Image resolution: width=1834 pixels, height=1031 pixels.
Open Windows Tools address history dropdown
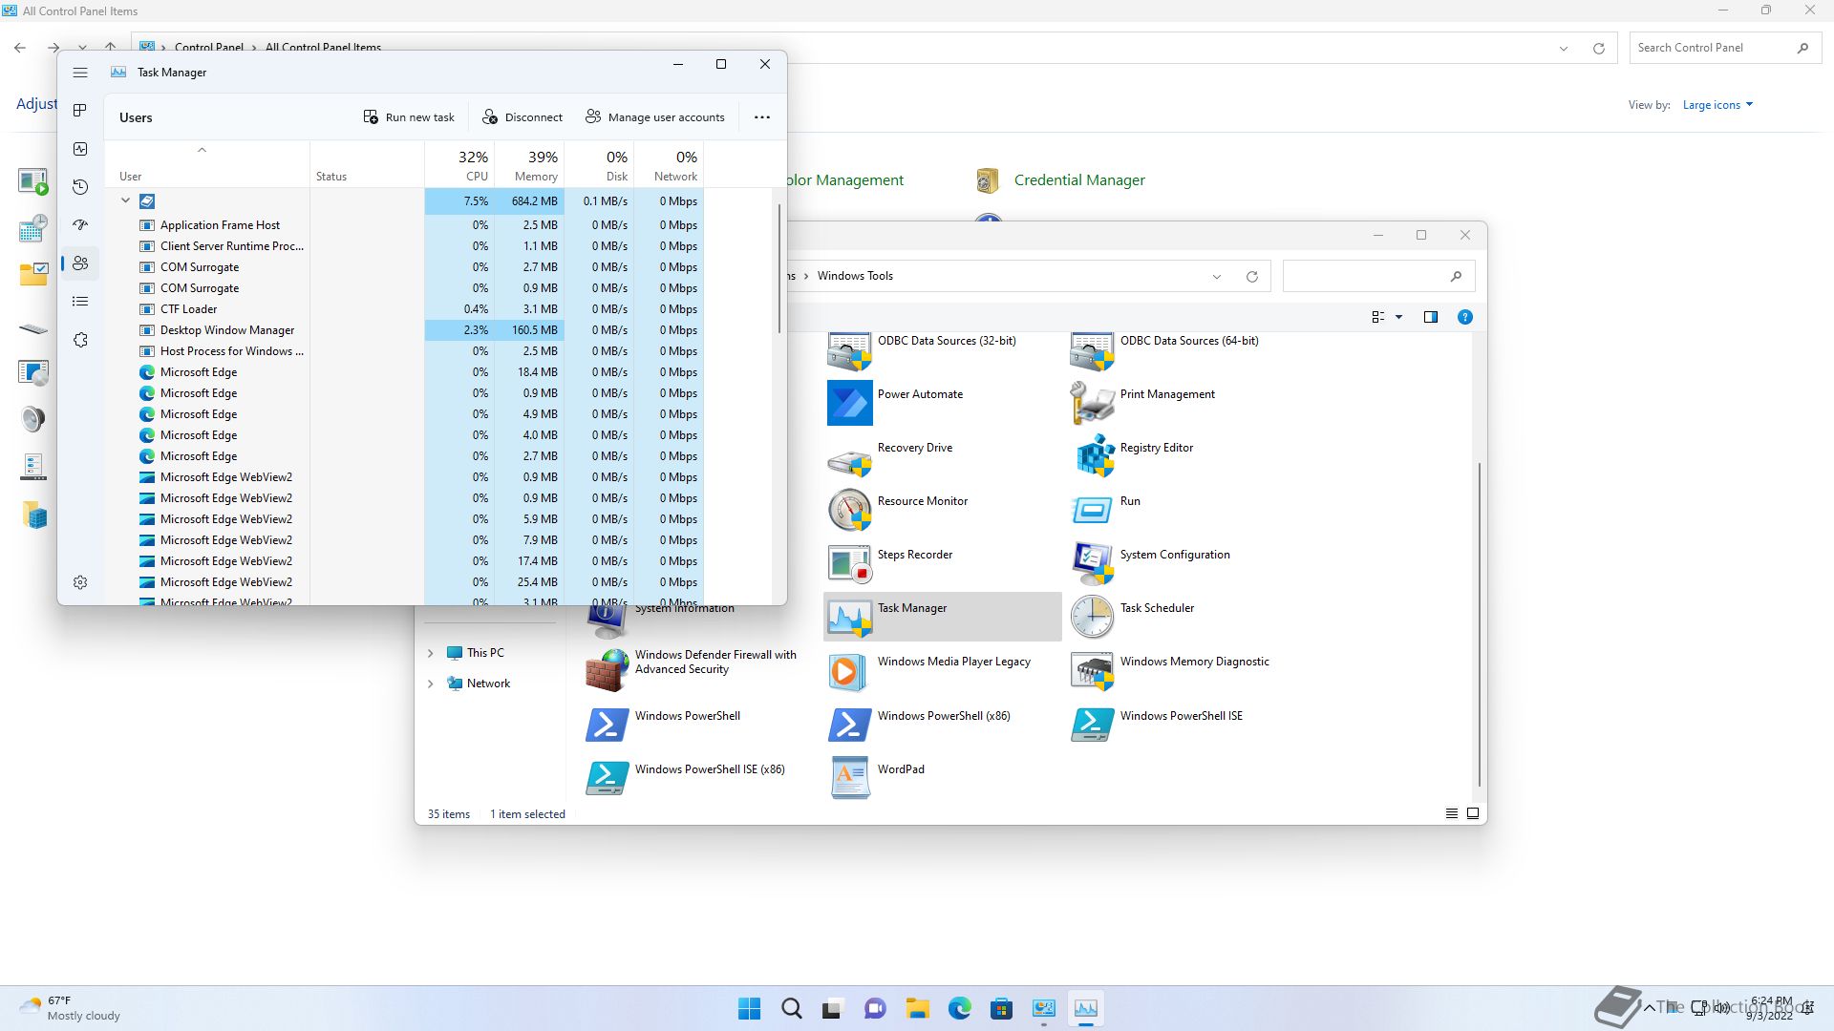(1217, 277)
